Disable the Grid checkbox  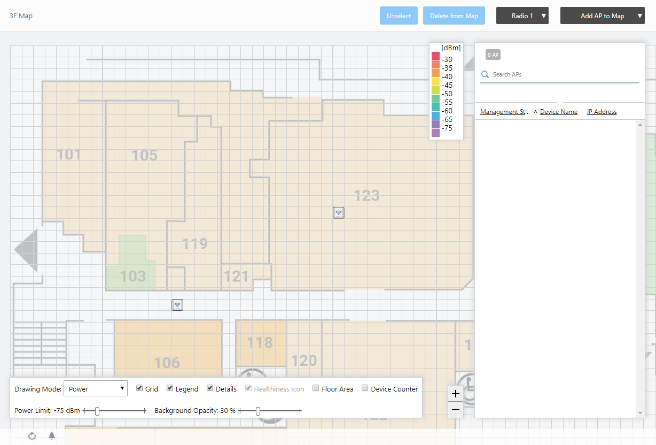(139, 388)
